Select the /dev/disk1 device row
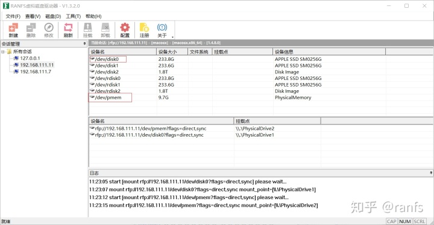 (261, 66)
